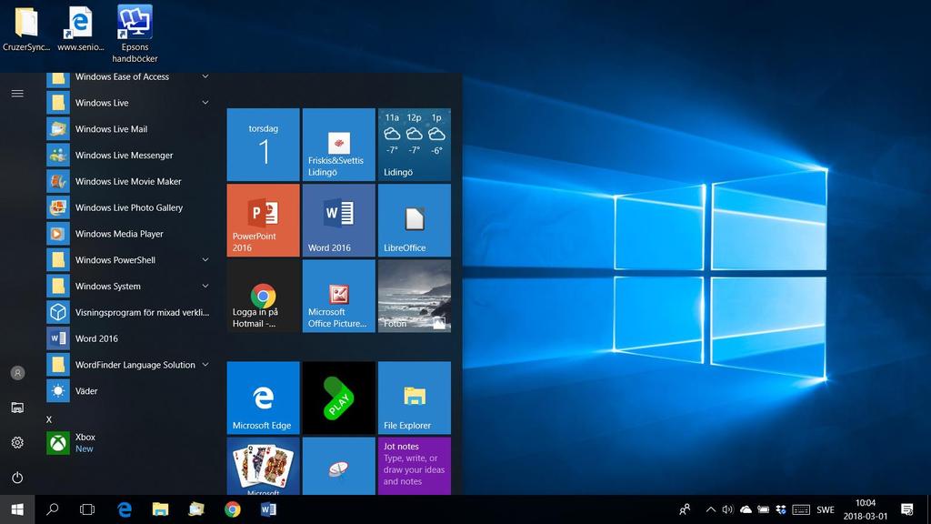
Task: Launch the Xbox app
Action: 127,443
